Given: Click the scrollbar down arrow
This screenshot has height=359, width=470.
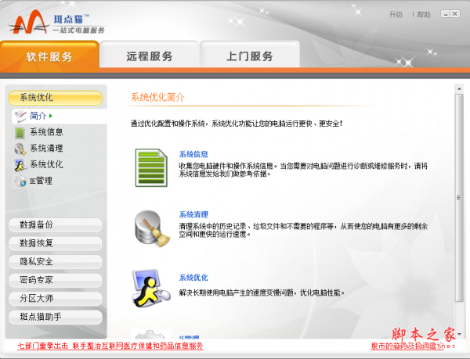Looking at the screenshot, I should point(459,334).
